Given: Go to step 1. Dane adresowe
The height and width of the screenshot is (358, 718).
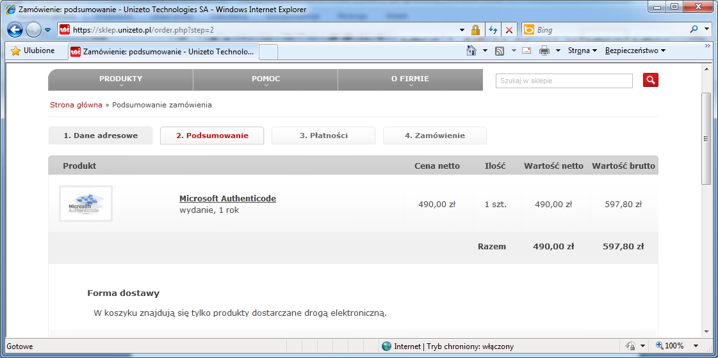Looking at the screenshot, I should click(x=101, y=136).
